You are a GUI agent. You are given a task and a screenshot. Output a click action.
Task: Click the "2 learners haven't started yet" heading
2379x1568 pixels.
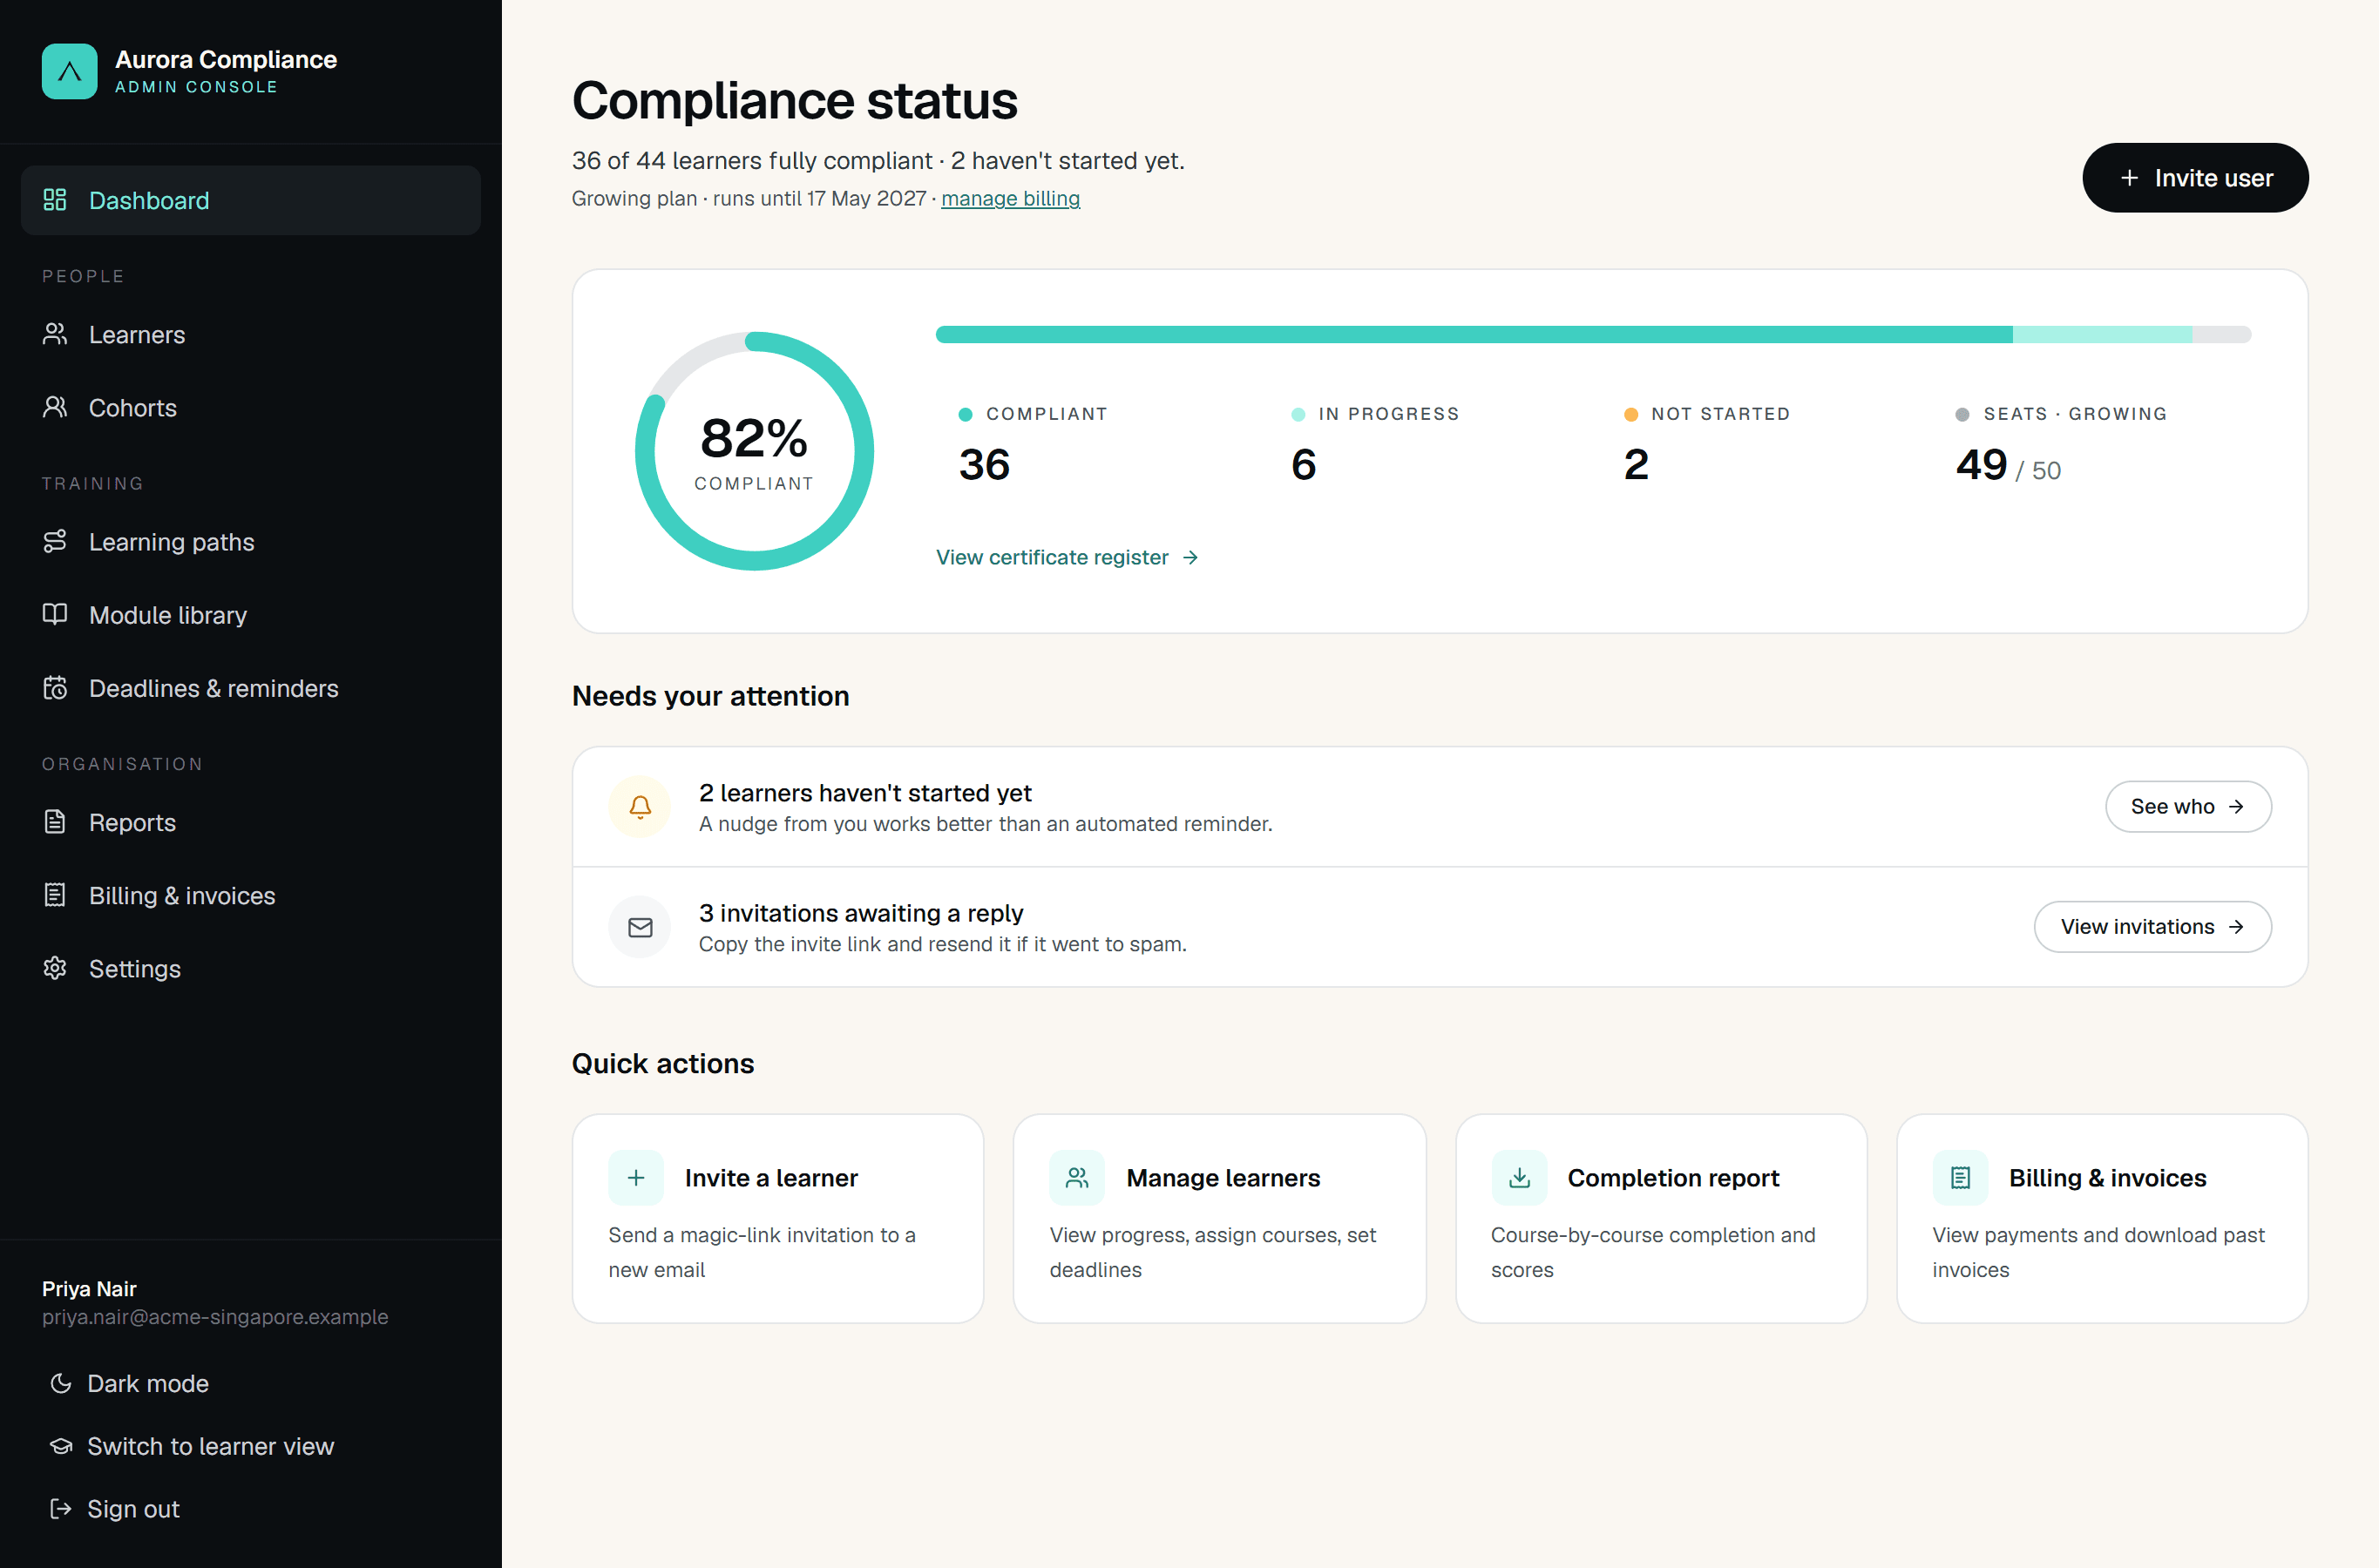point(865,793)
